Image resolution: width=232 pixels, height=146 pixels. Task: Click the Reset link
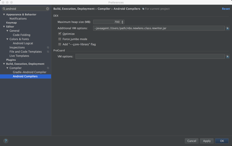click(225, 9)
